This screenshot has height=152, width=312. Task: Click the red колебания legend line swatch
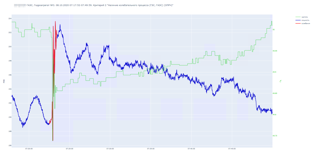pyautogui.click(x=298, y=23)
